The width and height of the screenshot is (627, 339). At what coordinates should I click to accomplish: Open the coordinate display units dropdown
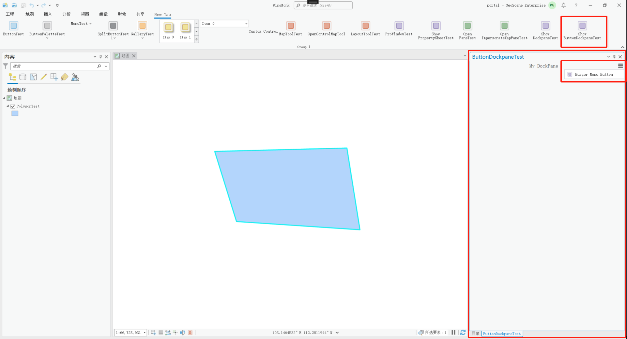coord(337,333)
